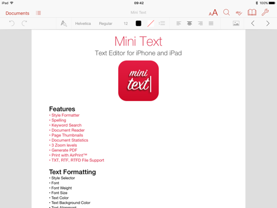The width and height of the screenshot is (277, 208).
Task: Open the wrench settings icon
Action: [x=265, y=12]
